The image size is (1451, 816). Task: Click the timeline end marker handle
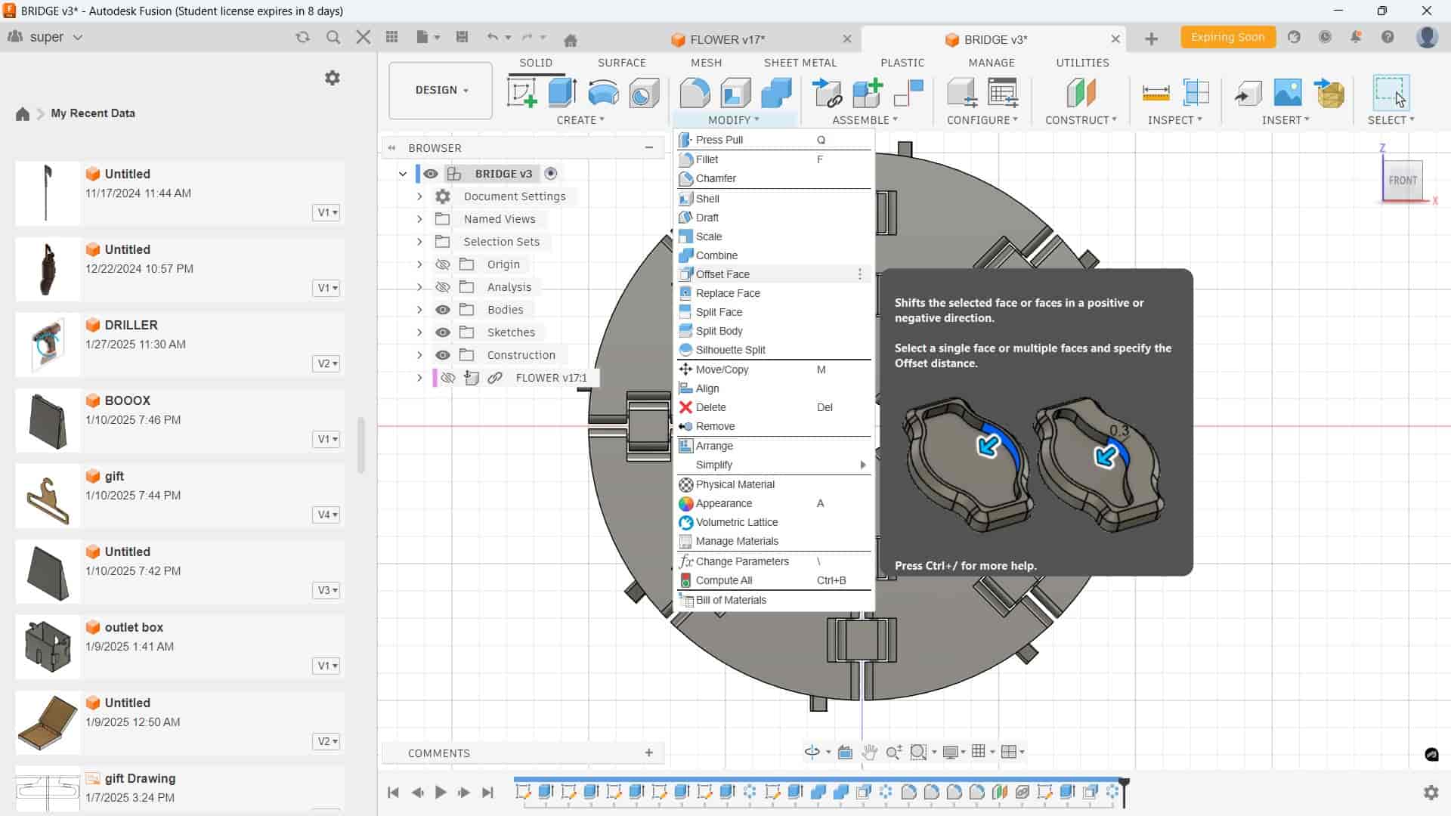(1124, 783)
